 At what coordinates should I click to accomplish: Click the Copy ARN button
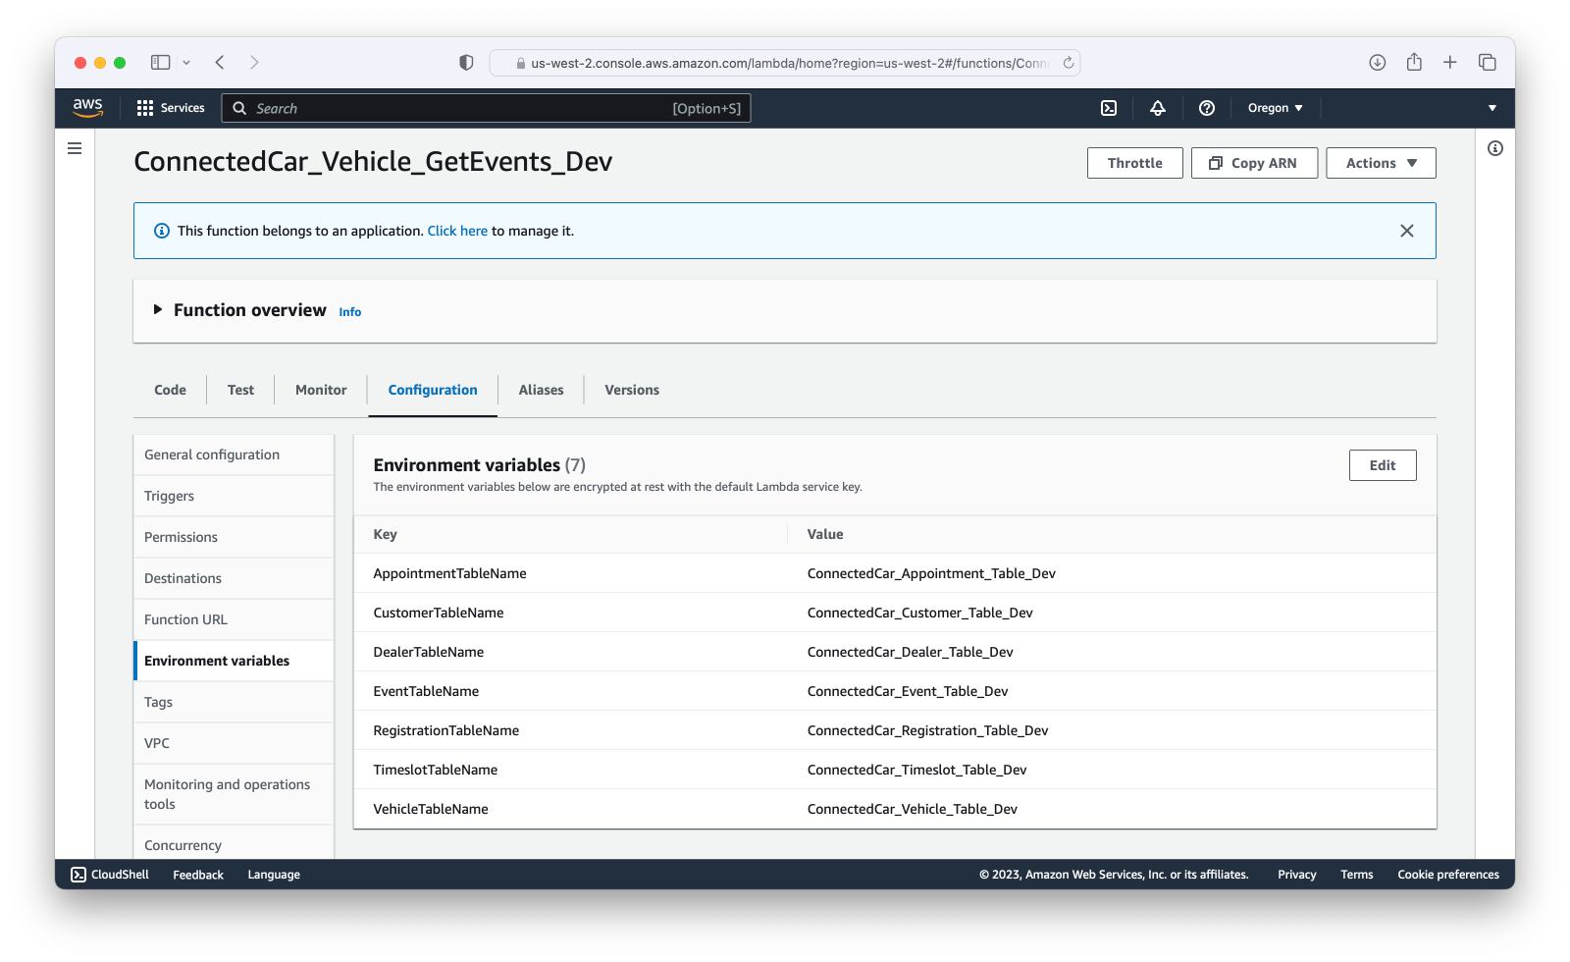[1254, 163]
